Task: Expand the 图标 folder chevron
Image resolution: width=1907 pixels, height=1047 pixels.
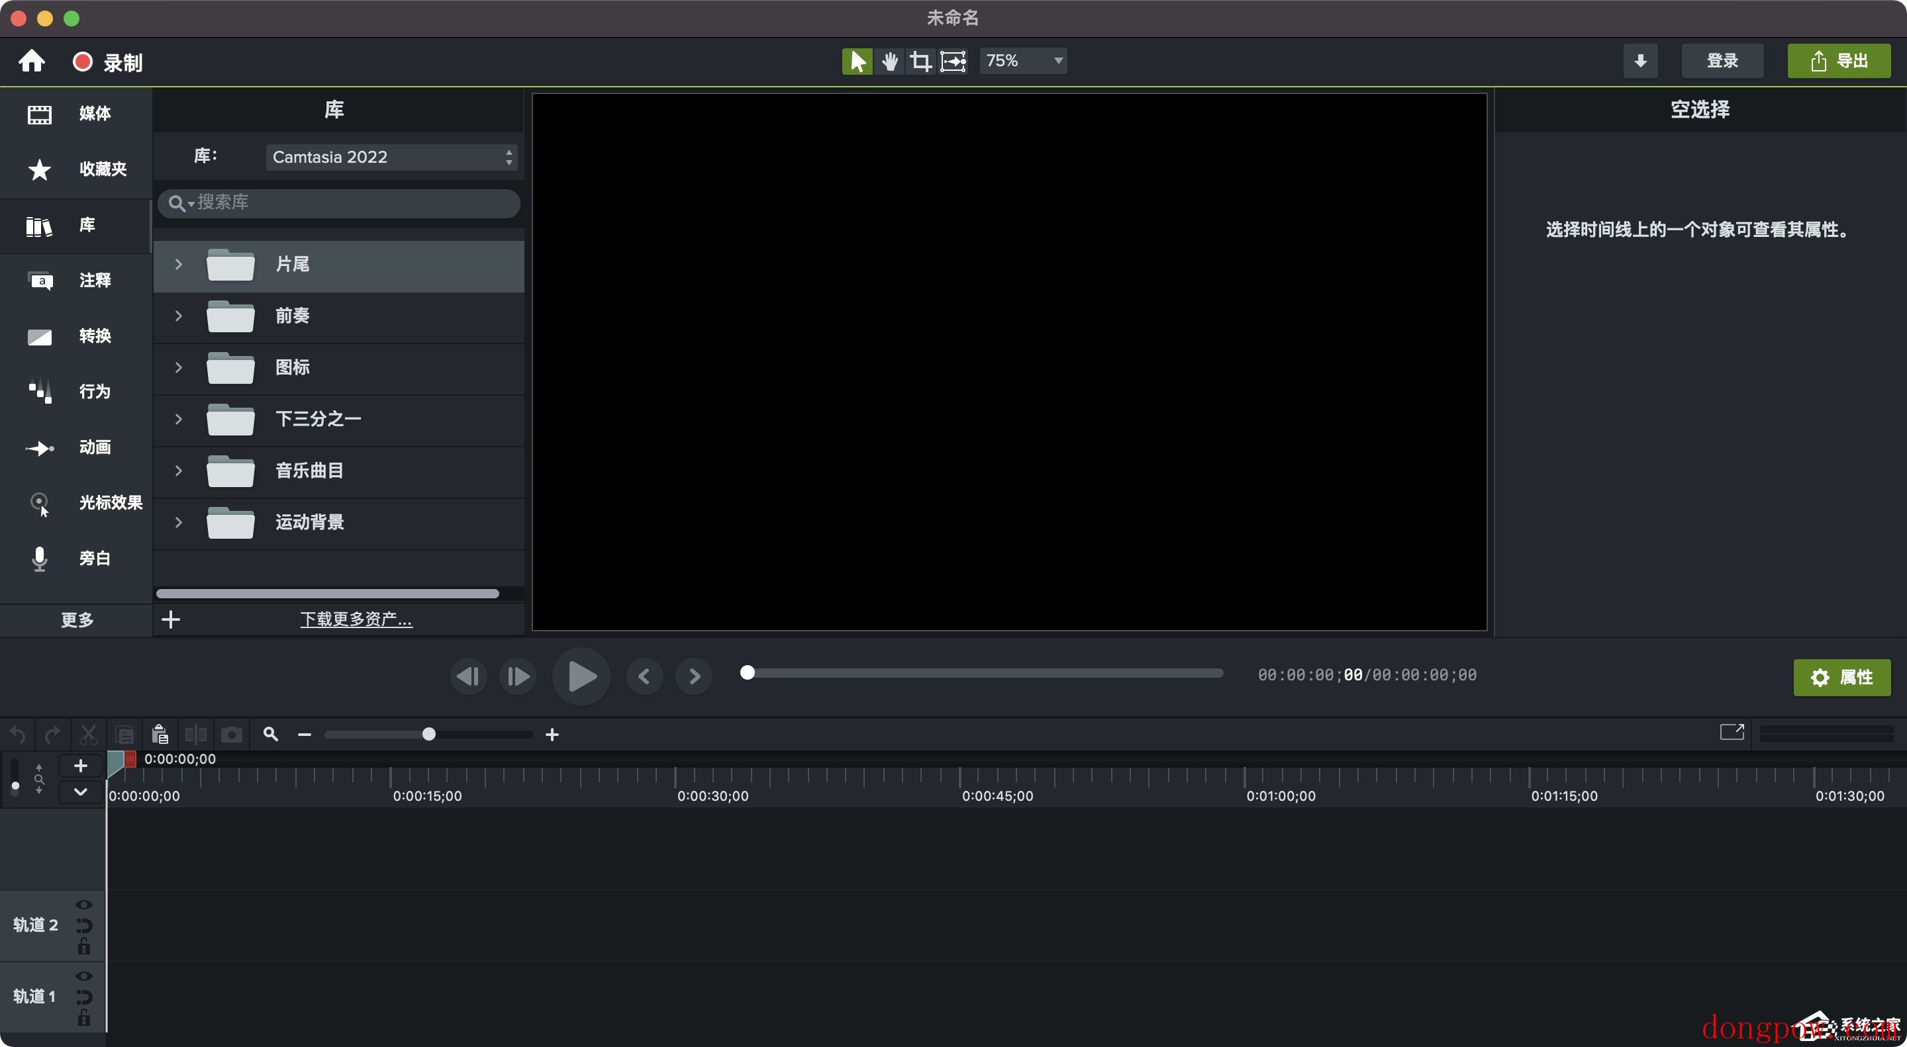Action: (x=178, y=368)
